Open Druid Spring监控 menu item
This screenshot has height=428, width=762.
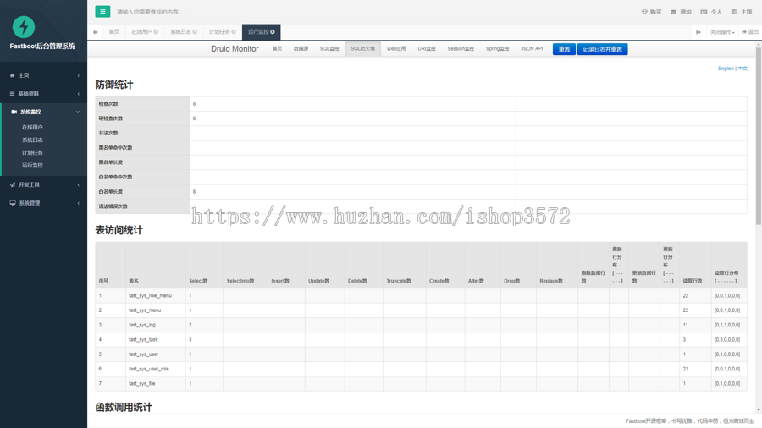coord(497,49)
